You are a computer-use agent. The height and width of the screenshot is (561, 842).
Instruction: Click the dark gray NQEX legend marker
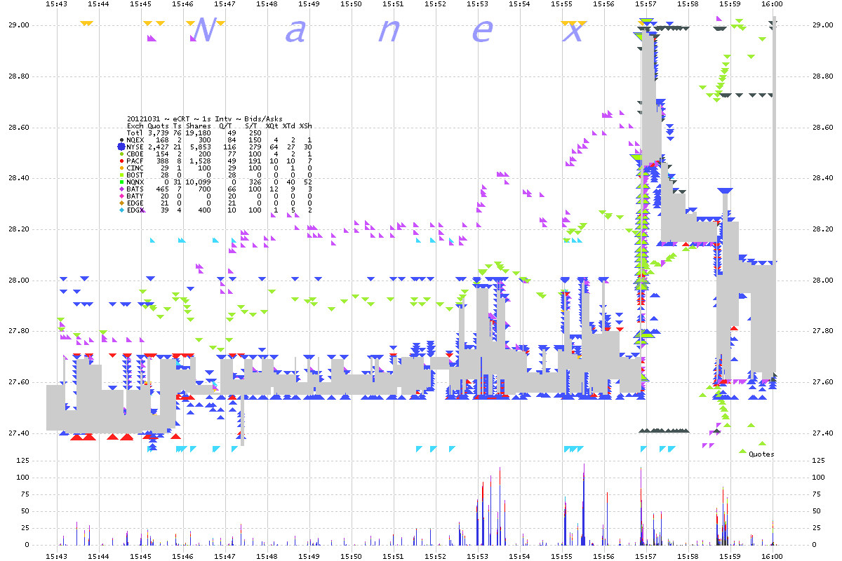click(122, 140)
